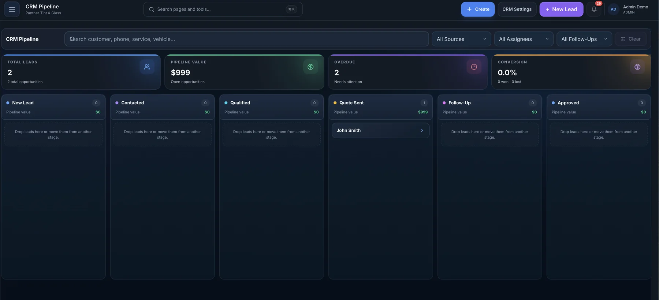The height and width of the screenshot is (300, 659).
Task: Click the New Lead column count badge
Action: (96, 103)
